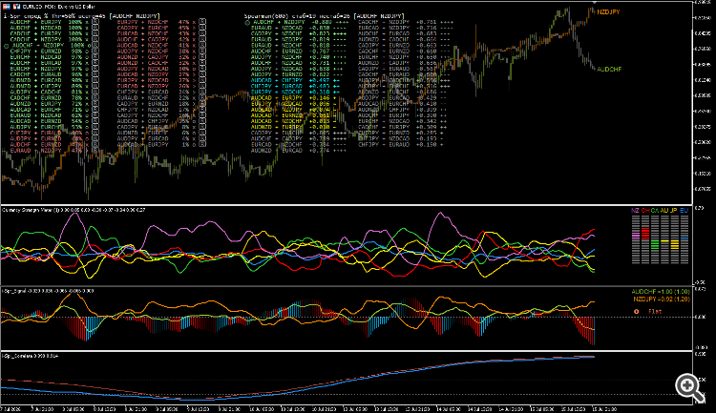Select the Spearman row EURAUD + NZDJPY -0.819
This screenshot has width=716, height=413.
pos(300,40)
